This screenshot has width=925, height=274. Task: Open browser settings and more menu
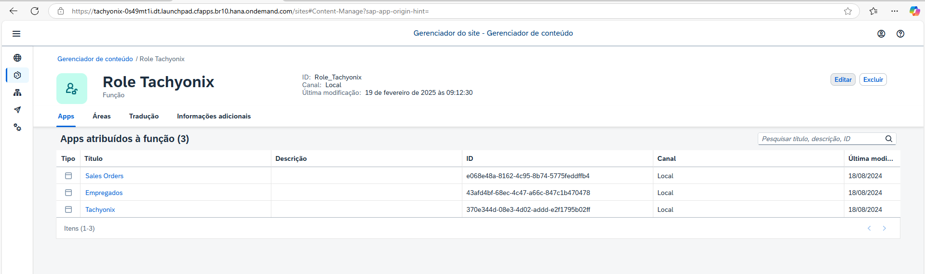[x=895, y=11]
